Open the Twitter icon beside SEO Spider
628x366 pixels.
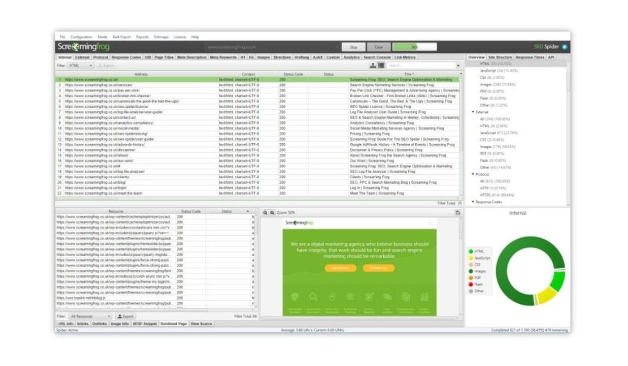[x=565, y=47]
